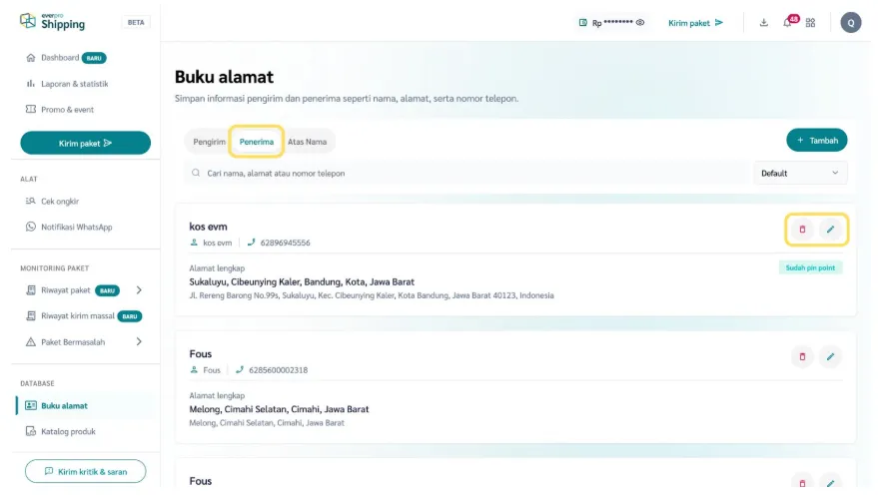The height and width of the screenshot is (496, 878).
Task: Switch to the Pengirim tab
Action: point(209,142)
